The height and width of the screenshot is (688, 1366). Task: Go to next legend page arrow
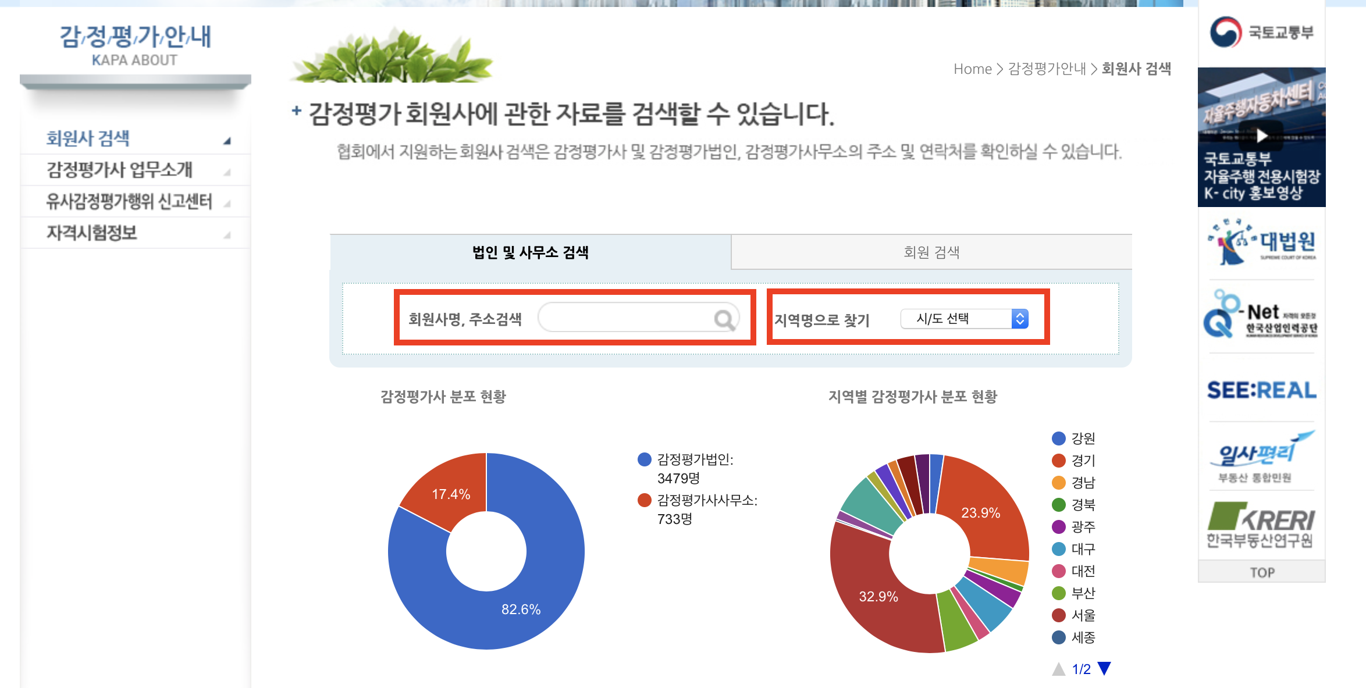[x=1104, y=669]
